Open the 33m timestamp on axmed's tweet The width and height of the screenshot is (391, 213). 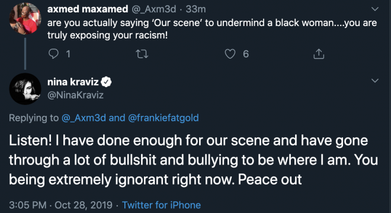tap(195, 9)
